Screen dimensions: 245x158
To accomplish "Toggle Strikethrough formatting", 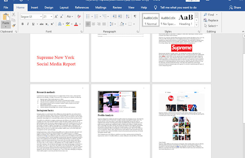I will coord(41,24).
